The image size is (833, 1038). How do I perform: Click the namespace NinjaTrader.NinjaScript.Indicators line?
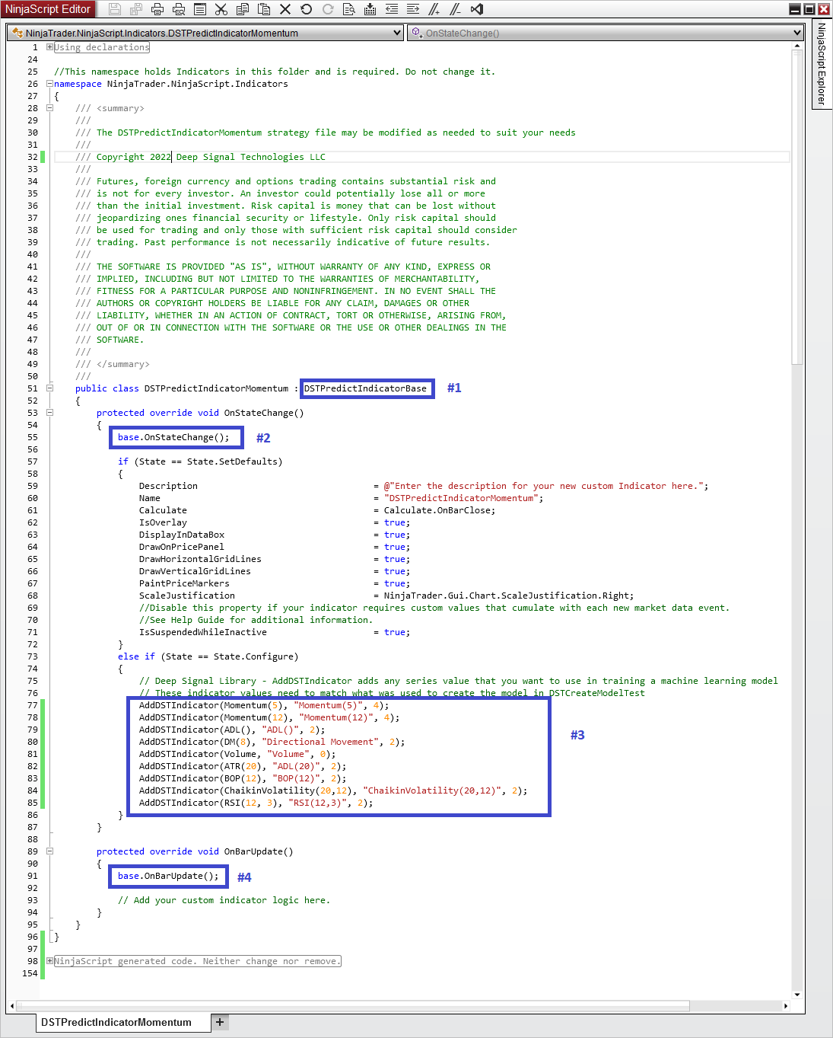[x=170, y=84]
